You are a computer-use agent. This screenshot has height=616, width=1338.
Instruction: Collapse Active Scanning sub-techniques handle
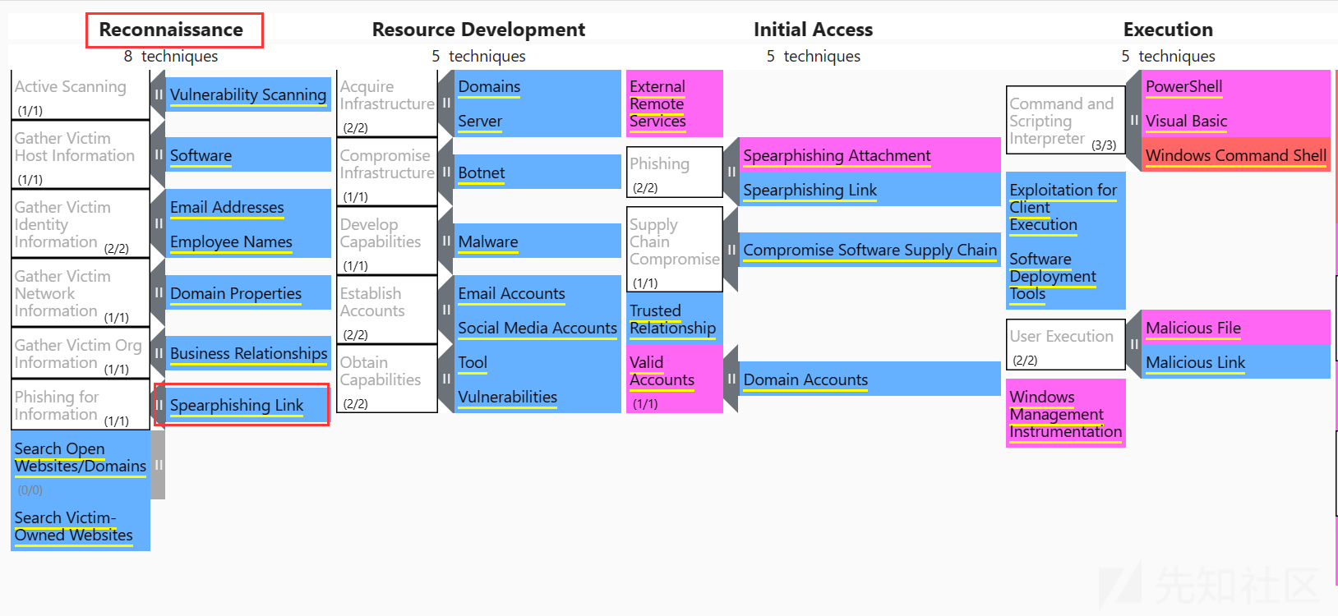[158, 94]
